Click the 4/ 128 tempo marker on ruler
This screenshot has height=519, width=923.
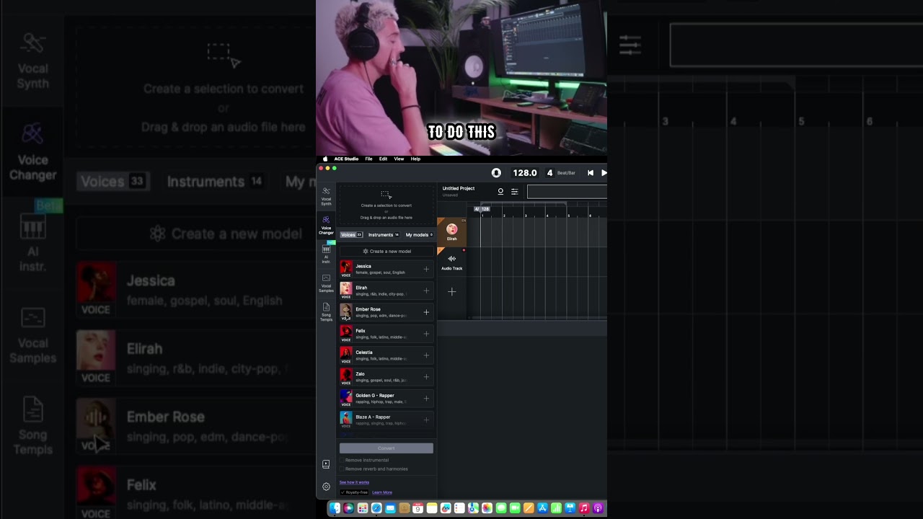[x=482, y=209]
